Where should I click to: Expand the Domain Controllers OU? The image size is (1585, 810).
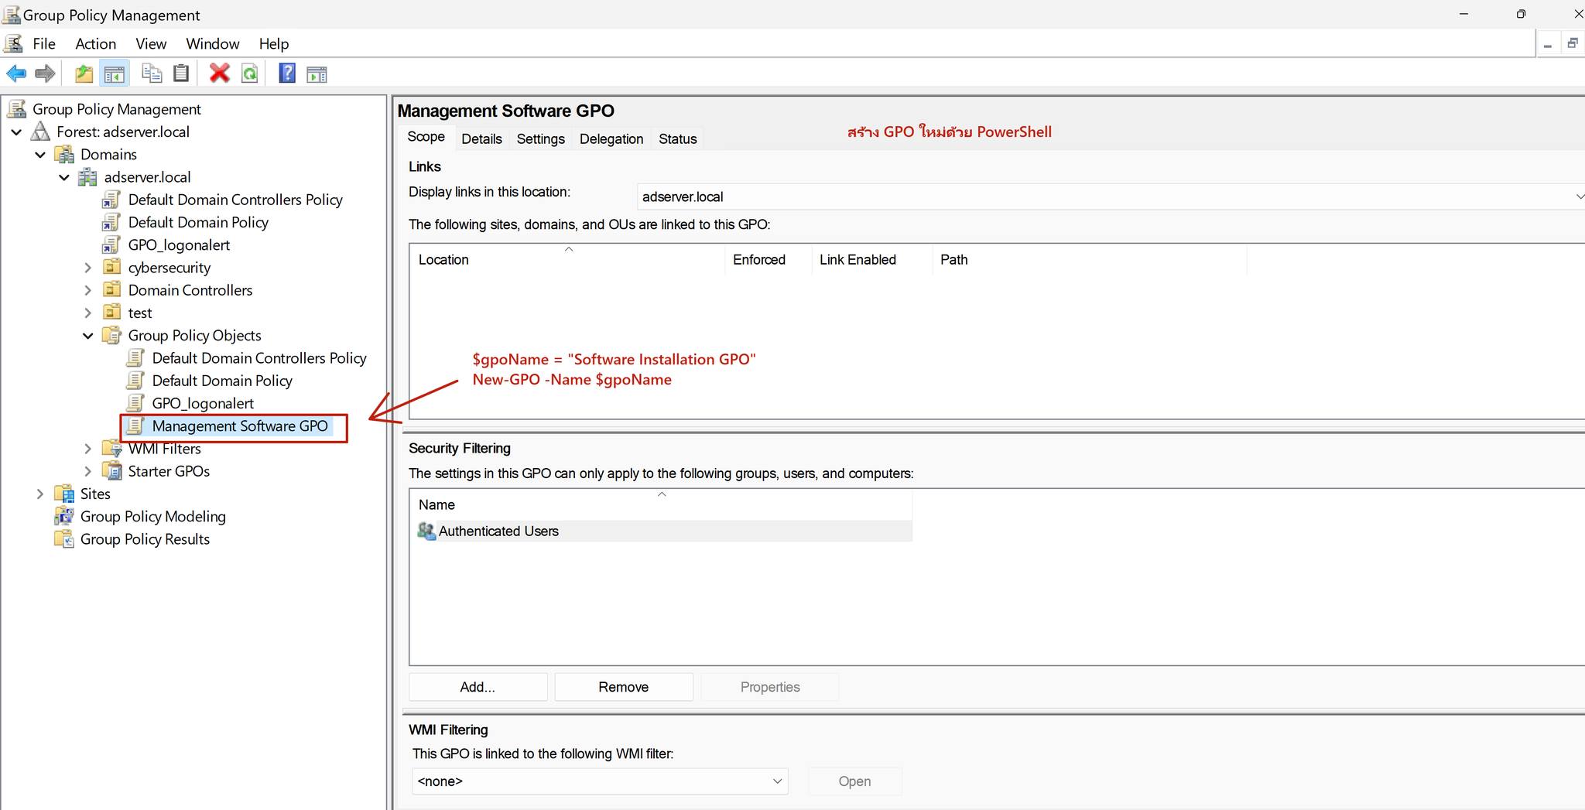[88, 290]
